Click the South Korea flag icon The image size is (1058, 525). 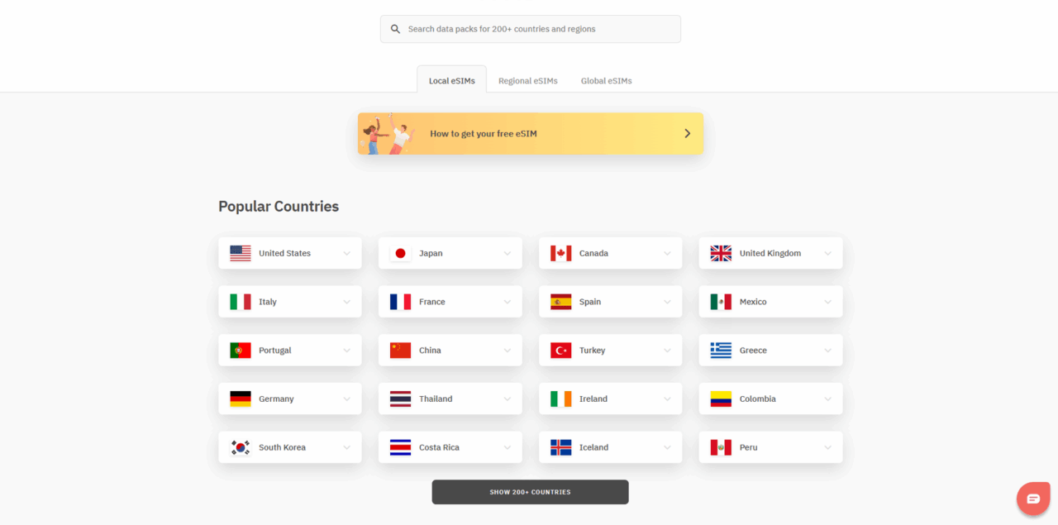(241, 447)
